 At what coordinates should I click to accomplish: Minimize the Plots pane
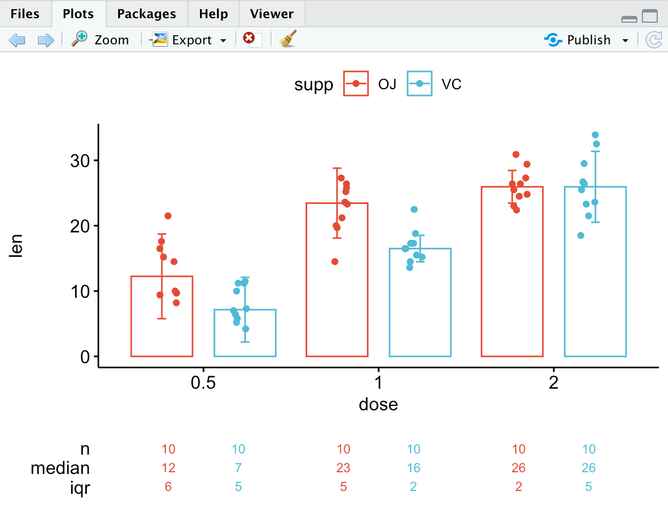click(629, 18)
